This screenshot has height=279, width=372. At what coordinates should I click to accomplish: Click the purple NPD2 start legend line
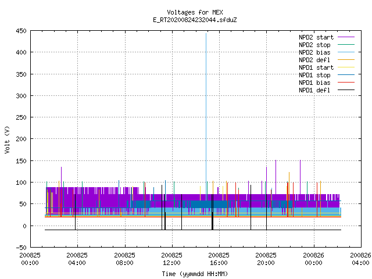[346, 37]
